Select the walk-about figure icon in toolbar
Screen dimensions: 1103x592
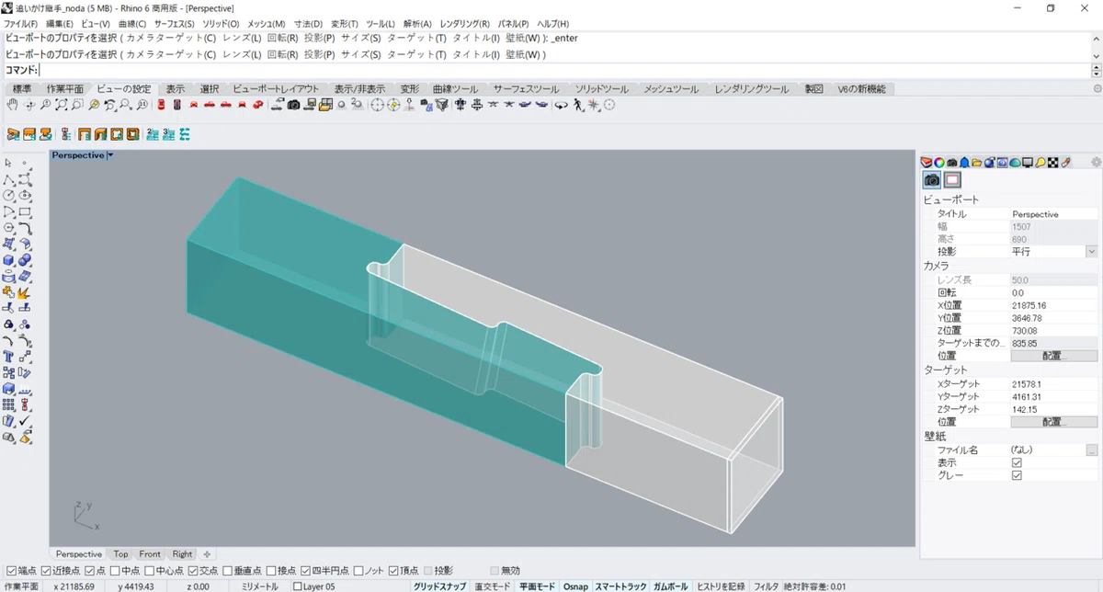coord(577,106)
